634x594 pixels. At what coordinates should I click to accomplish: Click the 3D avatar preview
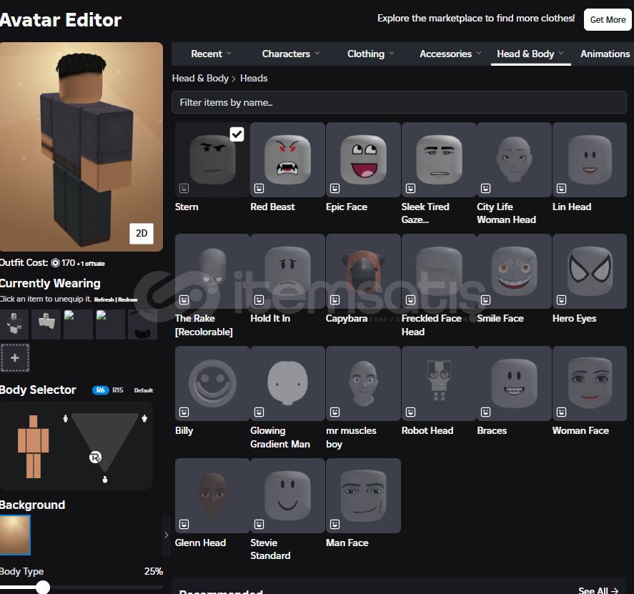81,147
